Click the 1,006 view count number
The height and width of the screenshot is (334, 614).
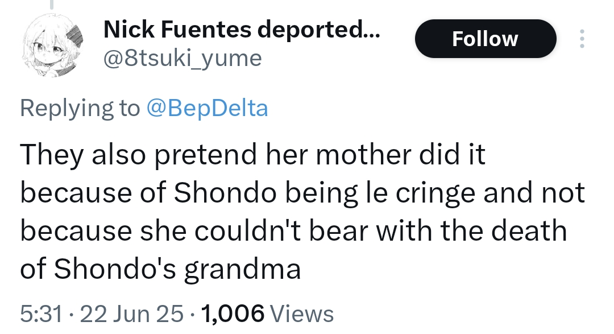tap(233, 314)
